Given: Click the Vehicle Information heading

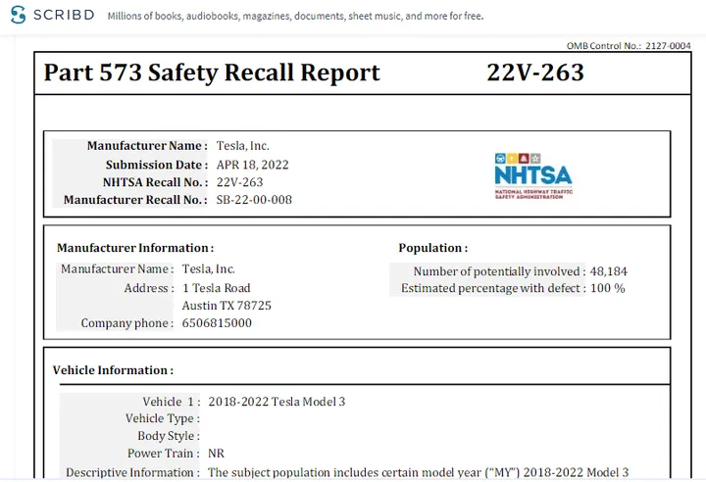Looking at the screenshot, I should tap(113, 370).
